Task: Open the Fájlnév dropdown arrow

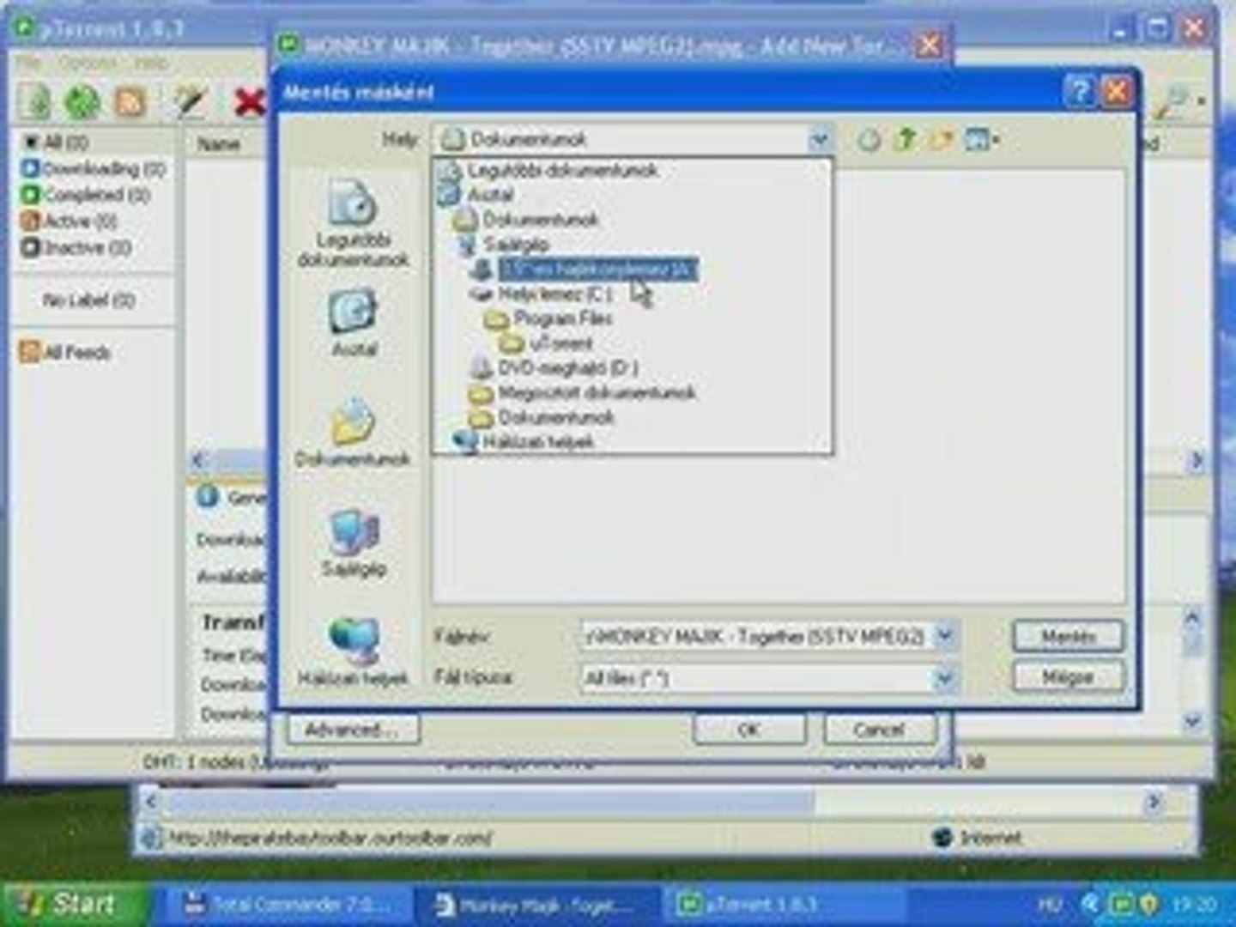Action: pos(943,636)
